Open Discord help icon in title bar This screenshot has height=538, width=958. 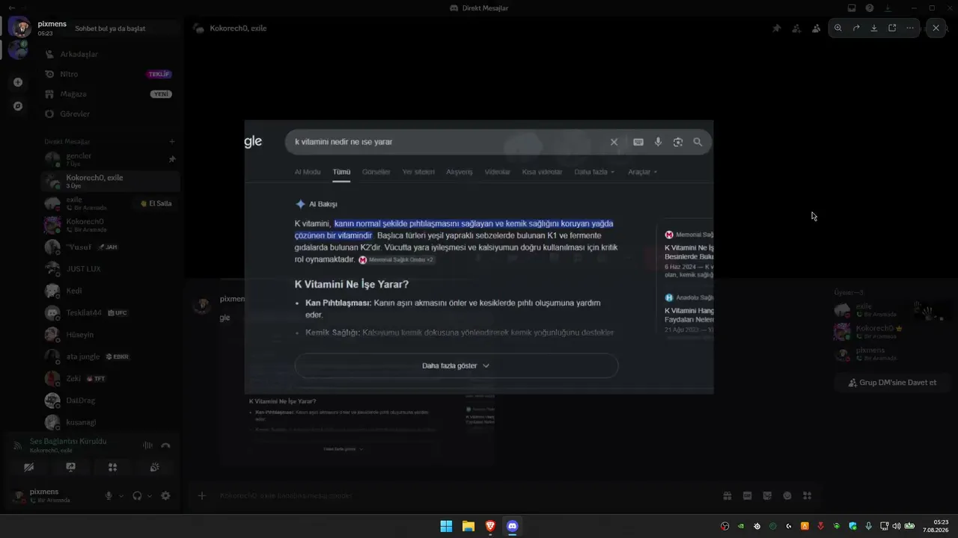[x=870, y=8]
